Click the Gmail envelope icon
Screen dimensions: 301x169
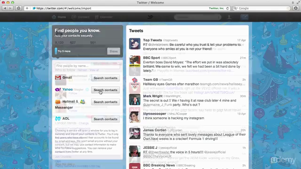coord(58,77)
